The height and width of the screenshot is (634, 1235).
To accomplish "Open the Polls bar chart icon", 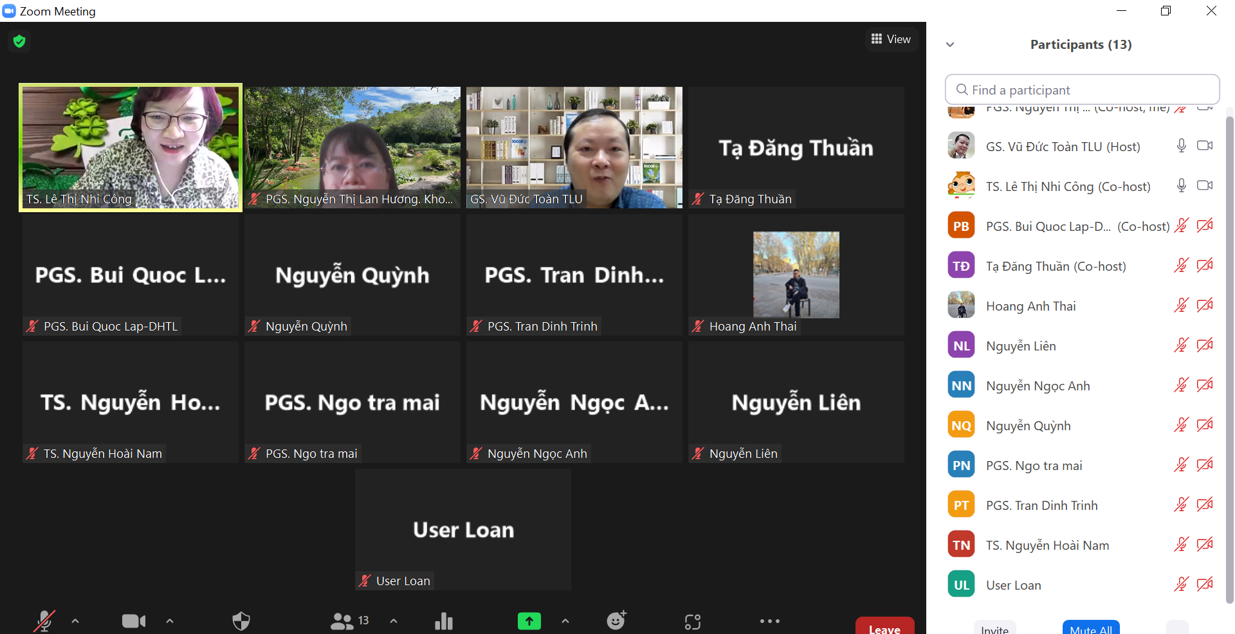I will click(x=444, y=621).
